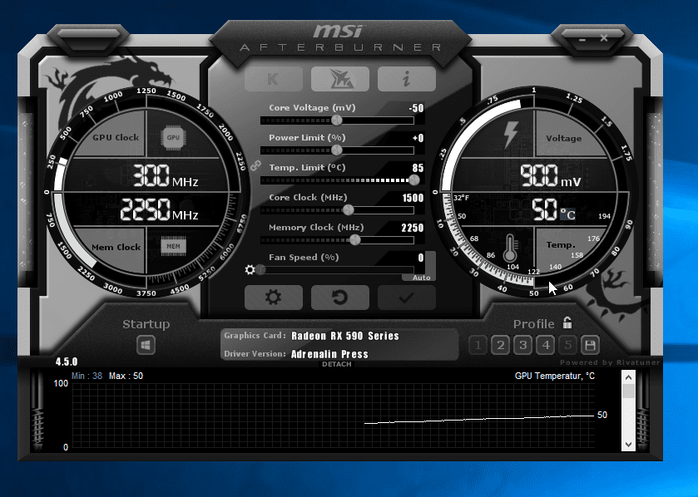Click the Power Limit slider handle
The image size is (698, 497).
[x=337, y=150]
